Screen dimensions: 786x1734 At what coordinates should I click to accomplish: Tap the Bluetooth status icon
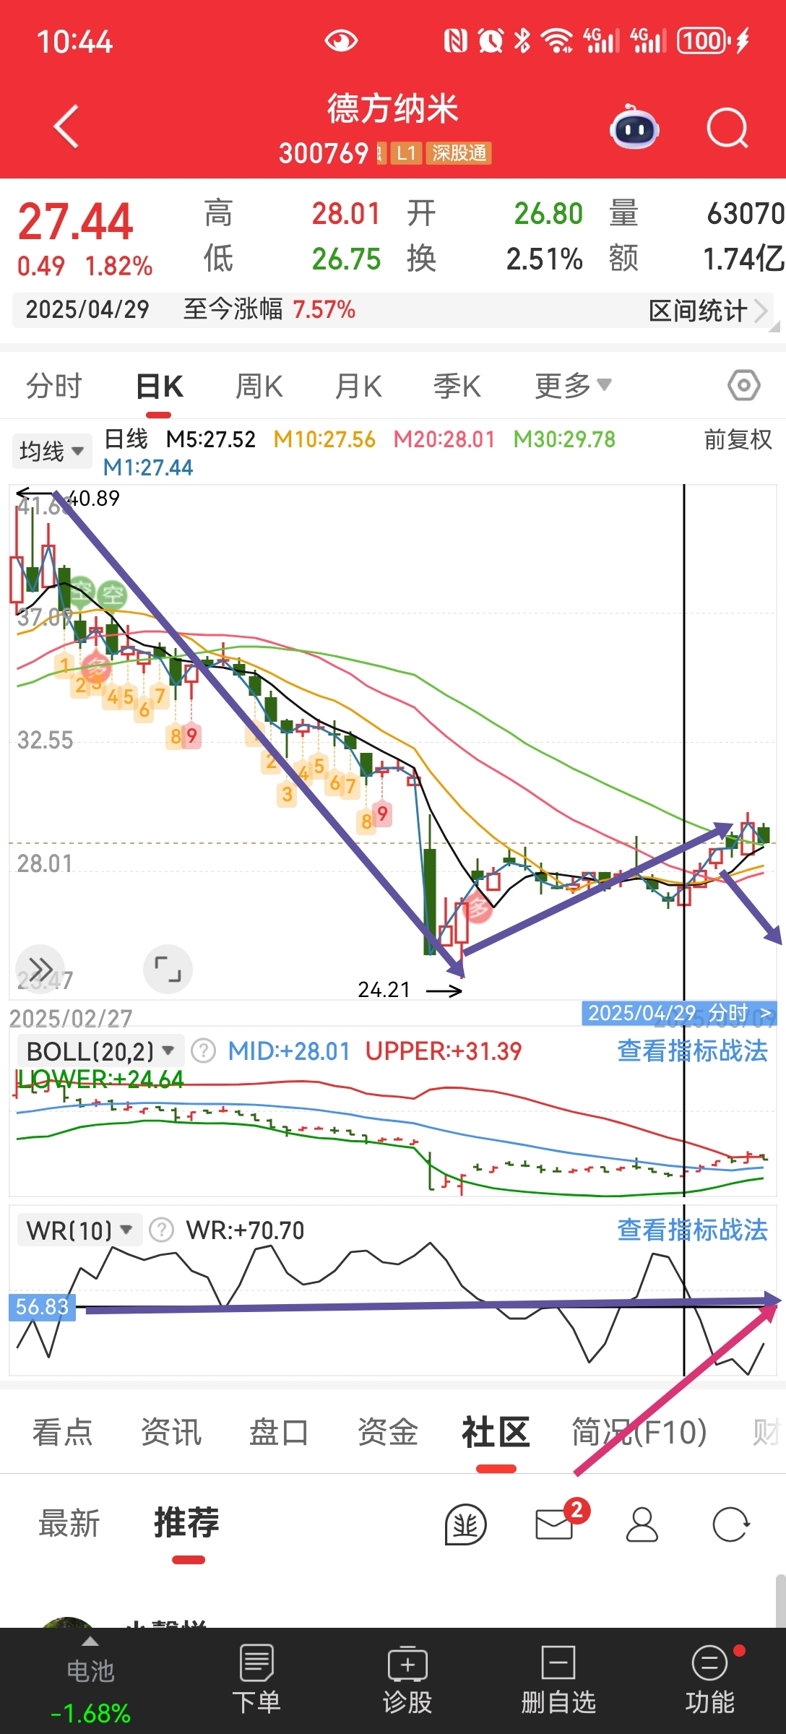(x=522, y=40)
